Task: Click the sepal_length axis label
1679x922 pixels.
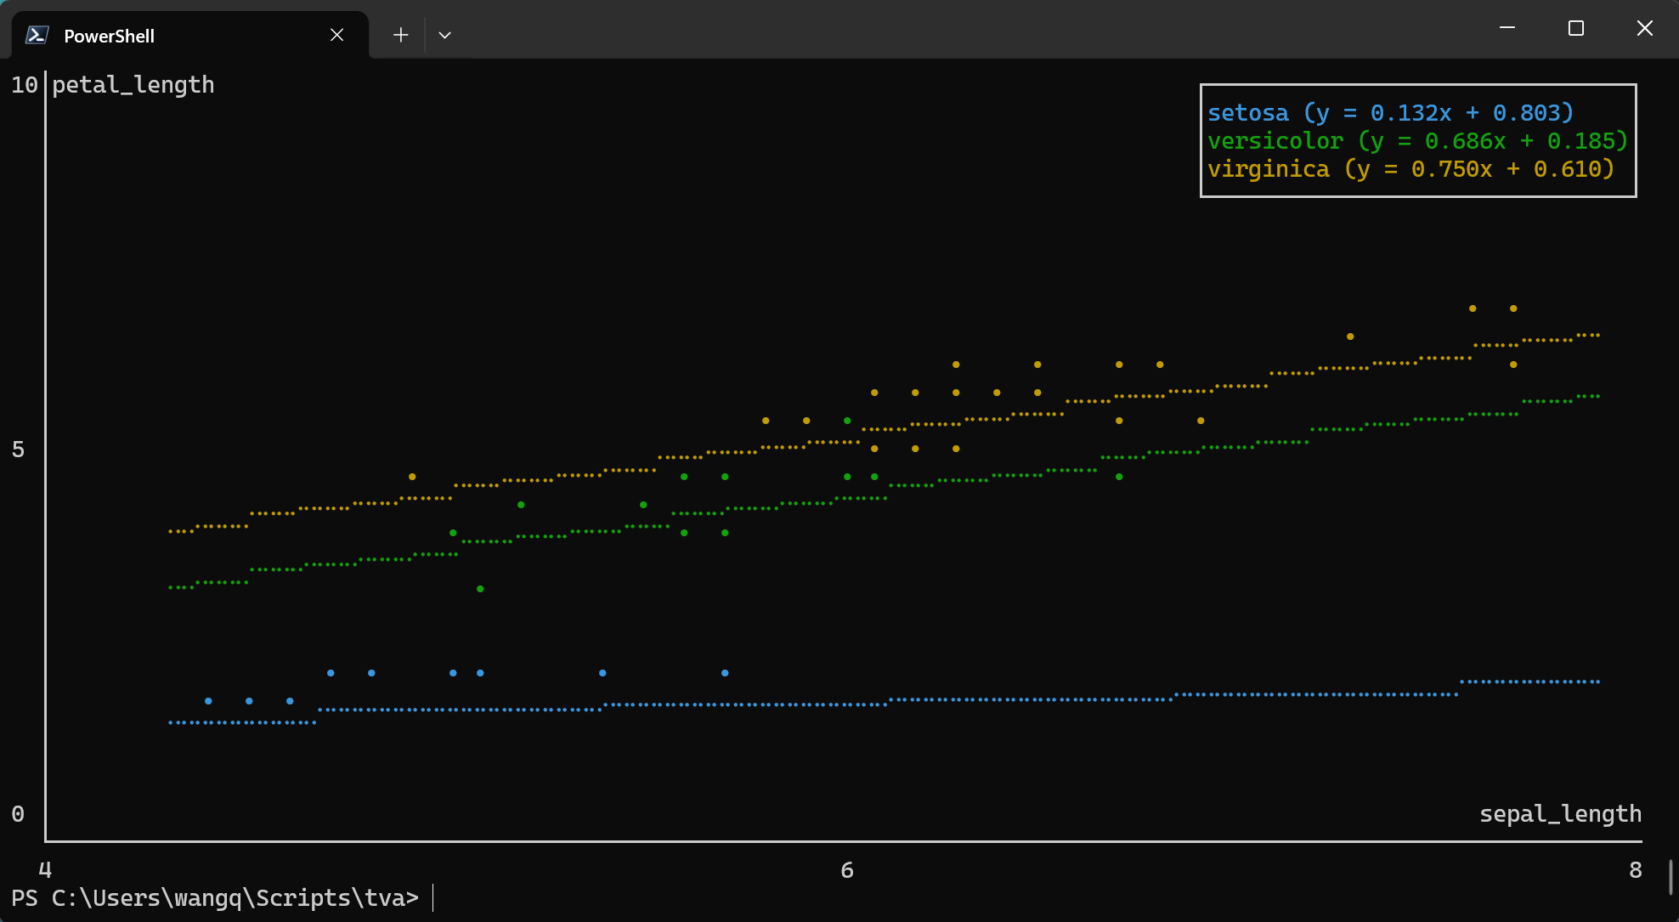Action: 1560,813
